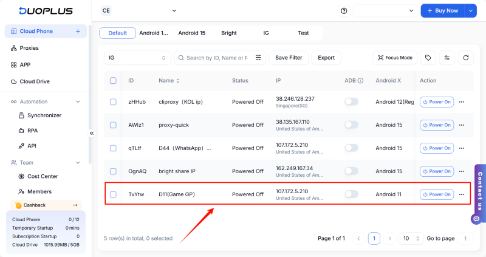Power On the proxy-quick phone
Screen dimensions: 486x257
click(x=437, y=125)
